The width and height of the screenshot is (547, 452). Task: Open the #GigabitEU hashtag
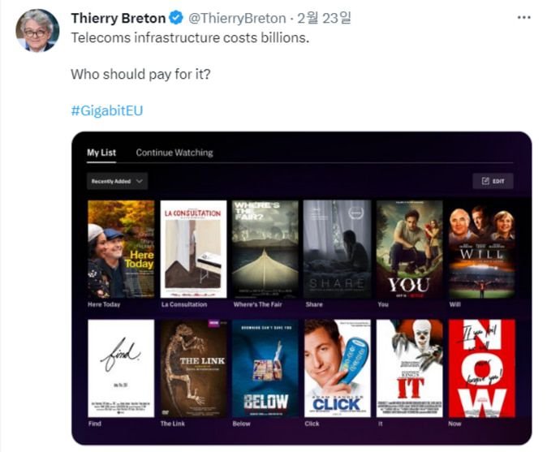107,110
